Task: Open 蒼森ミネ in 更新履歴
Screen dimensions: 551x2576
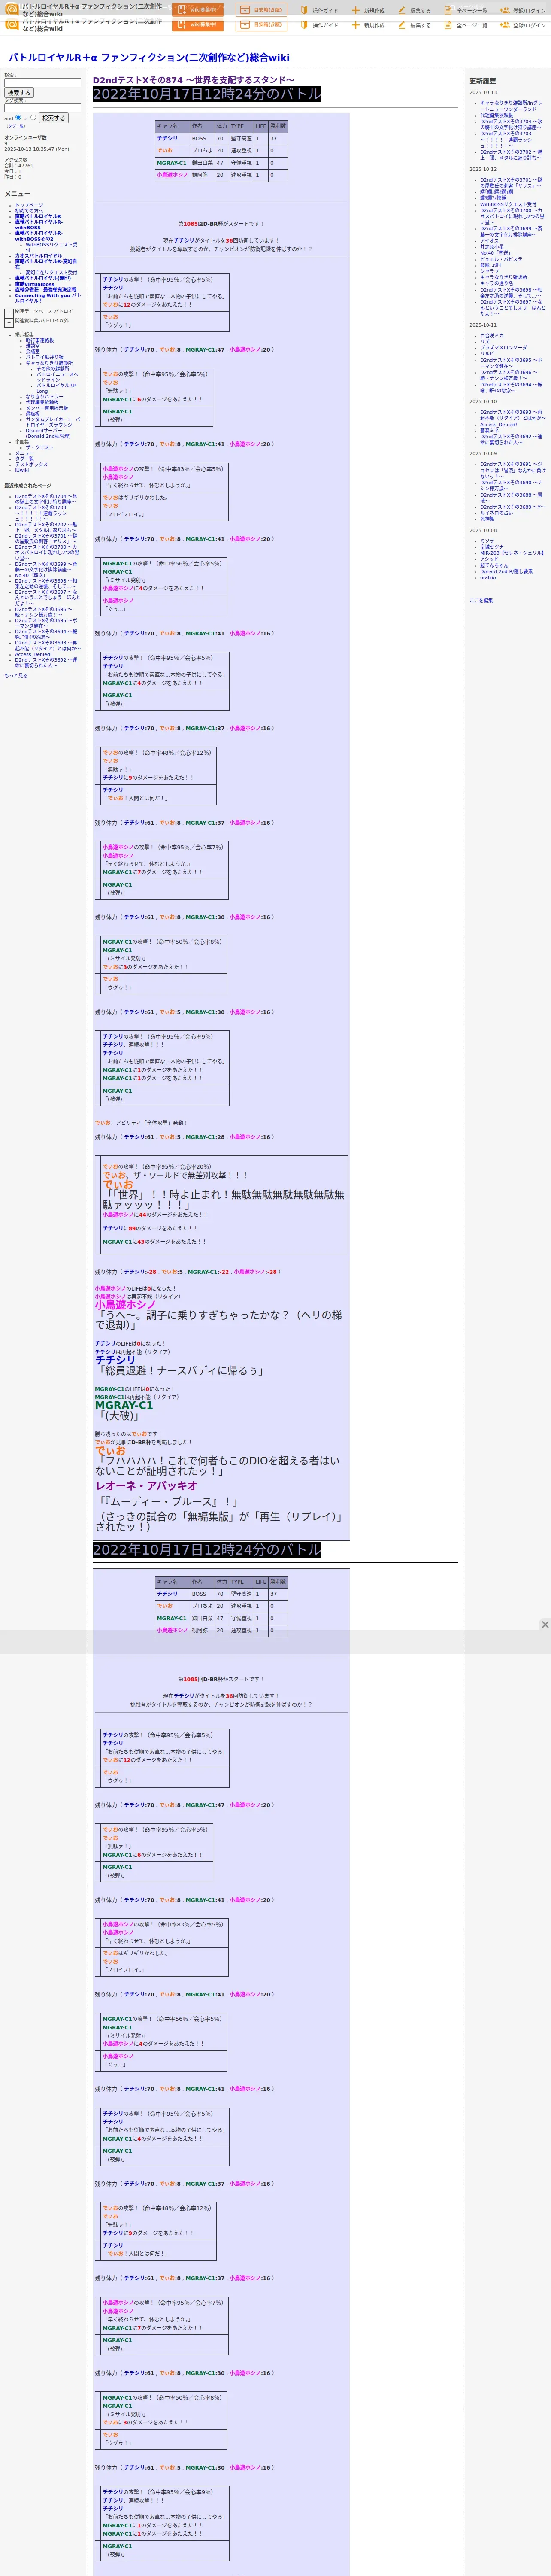Action: pos(489,431)
